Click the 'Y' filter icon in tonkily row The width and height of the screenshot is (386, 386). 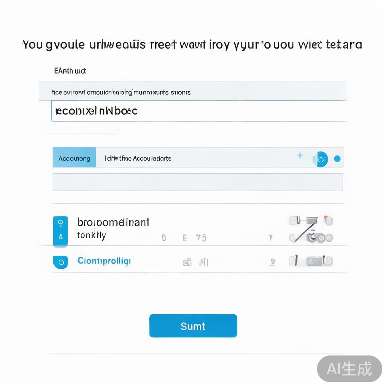(270, 238)
